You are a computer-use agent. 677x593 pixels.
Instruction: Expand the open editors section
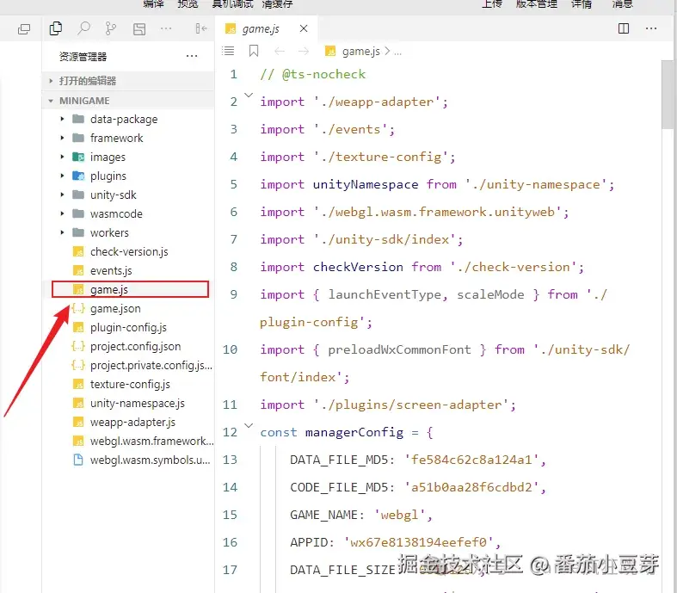click(128, 81)
